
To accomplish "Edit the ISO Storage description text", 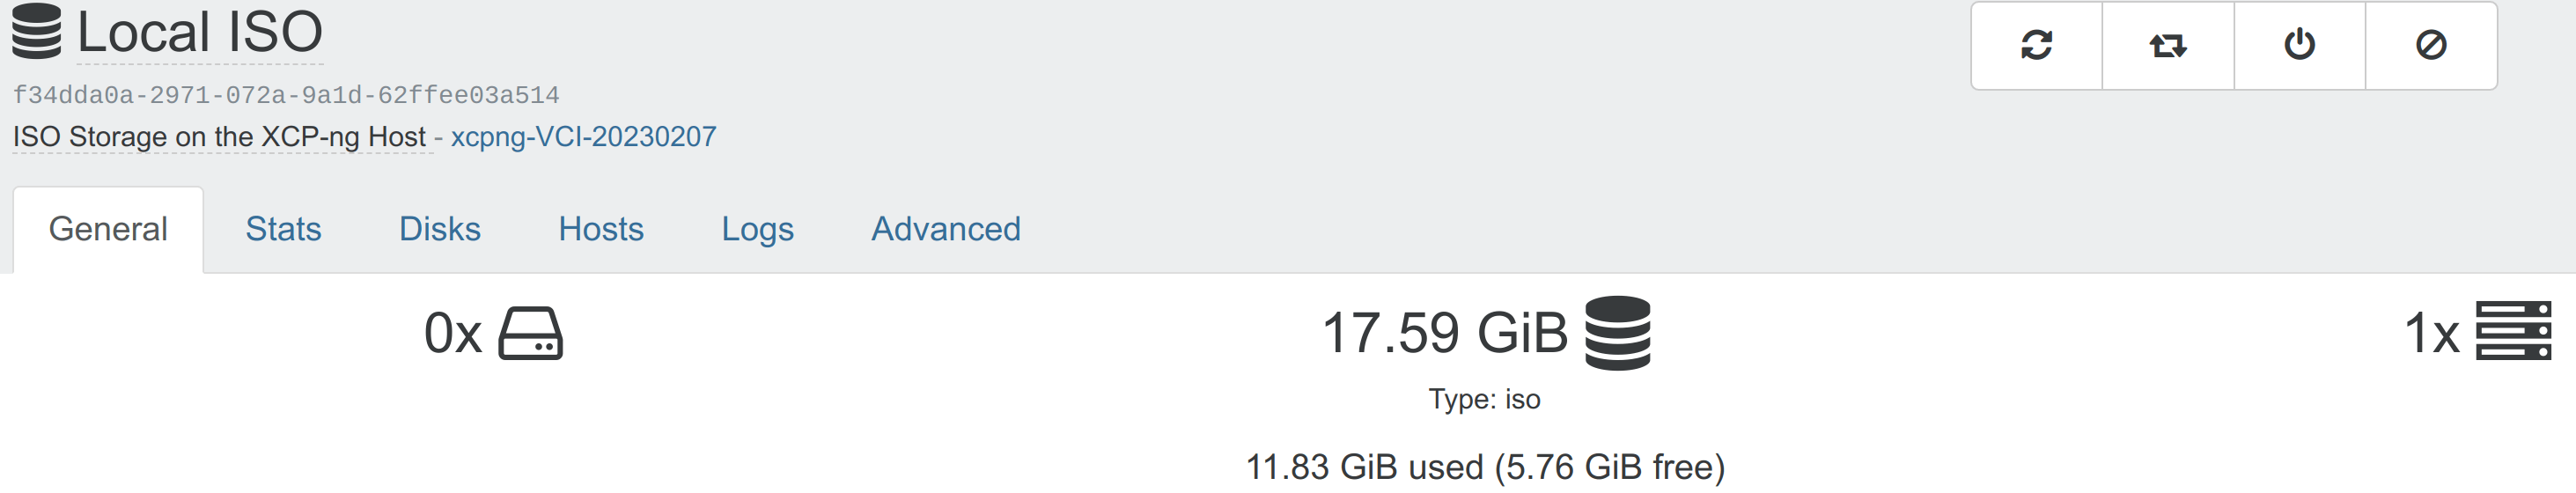I will click(x=219, y=137).
